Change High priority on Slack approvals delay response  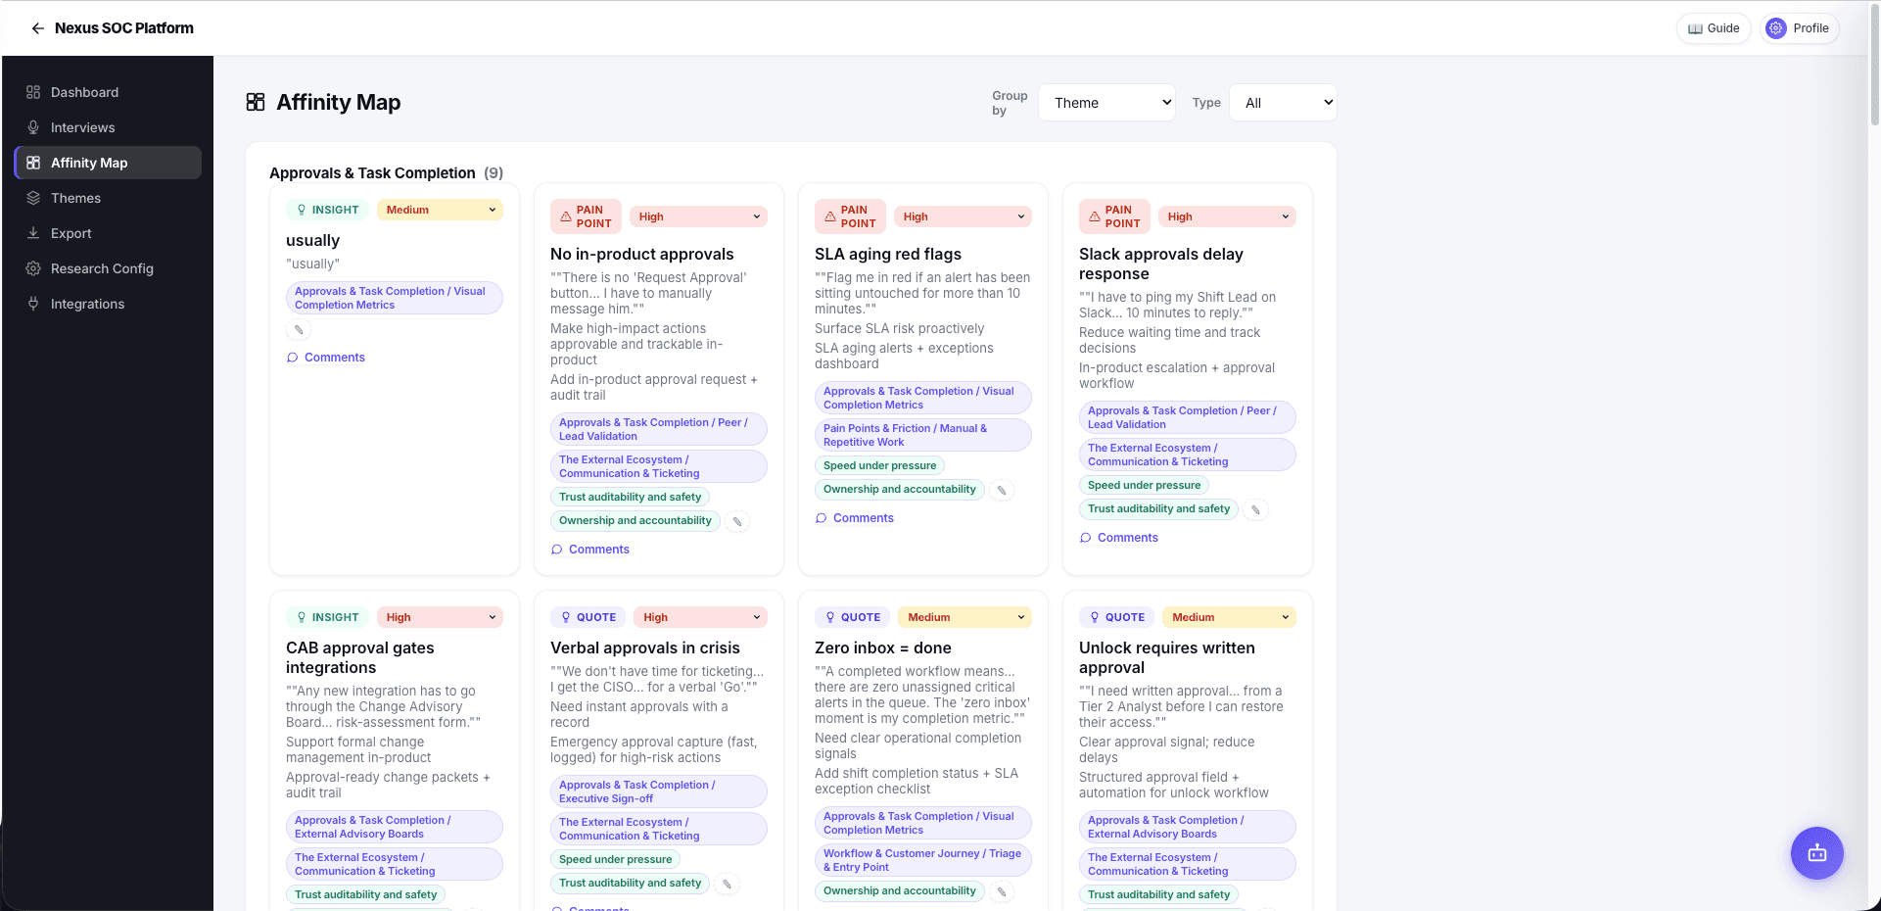1227,216
